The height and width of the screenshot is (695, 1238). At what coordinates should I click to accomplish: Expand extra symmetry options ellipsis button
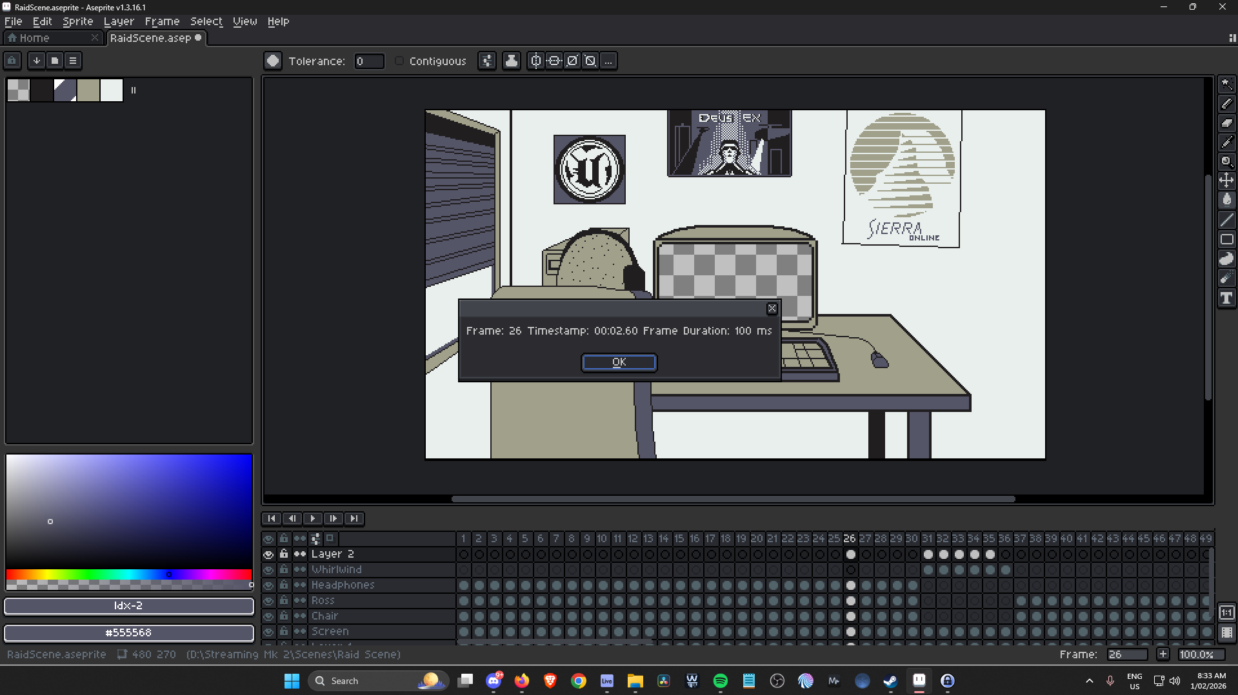(608, 61)
